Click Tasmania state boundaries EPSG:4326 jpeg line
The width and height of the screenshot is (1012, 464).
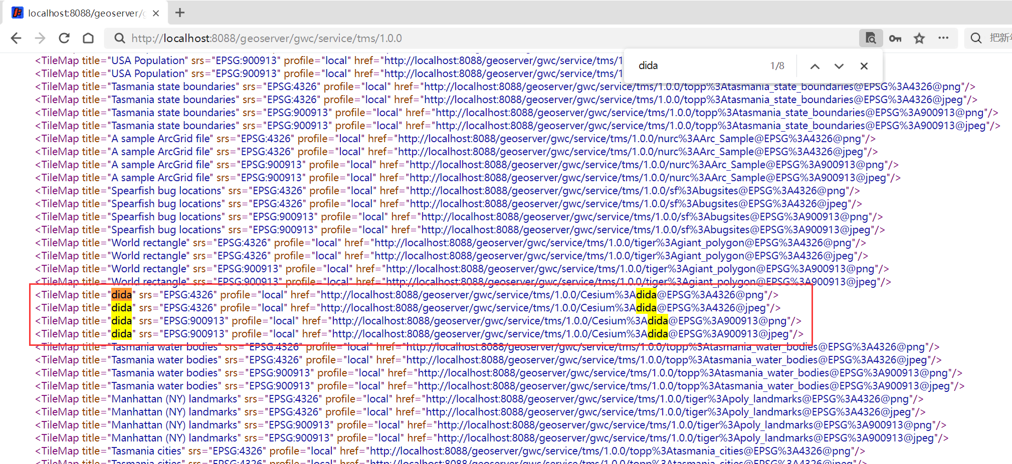coord(506,100)
